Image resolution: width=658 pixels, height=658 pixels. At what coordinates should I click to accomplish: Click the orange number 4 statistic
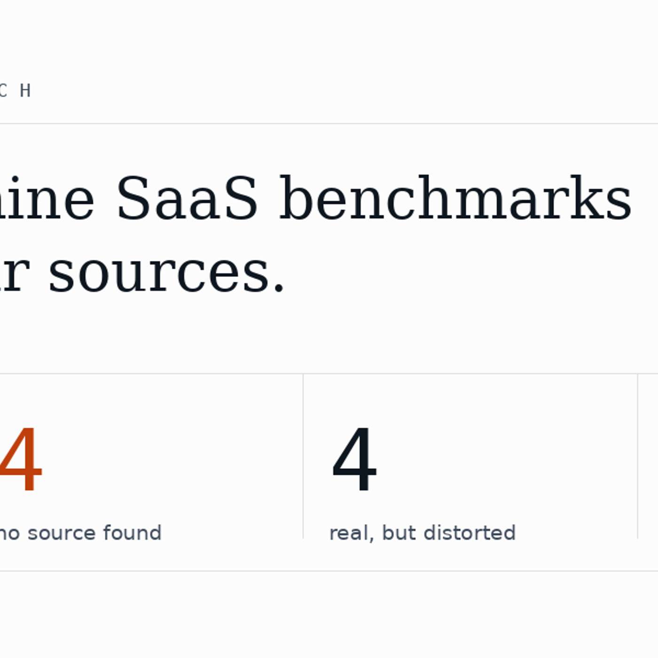[21, 459]
